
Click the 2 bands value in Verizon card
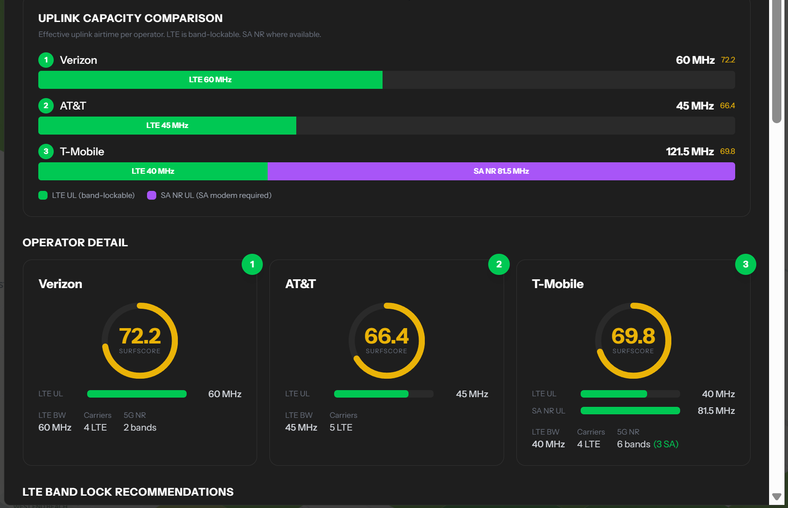point(140,428)
